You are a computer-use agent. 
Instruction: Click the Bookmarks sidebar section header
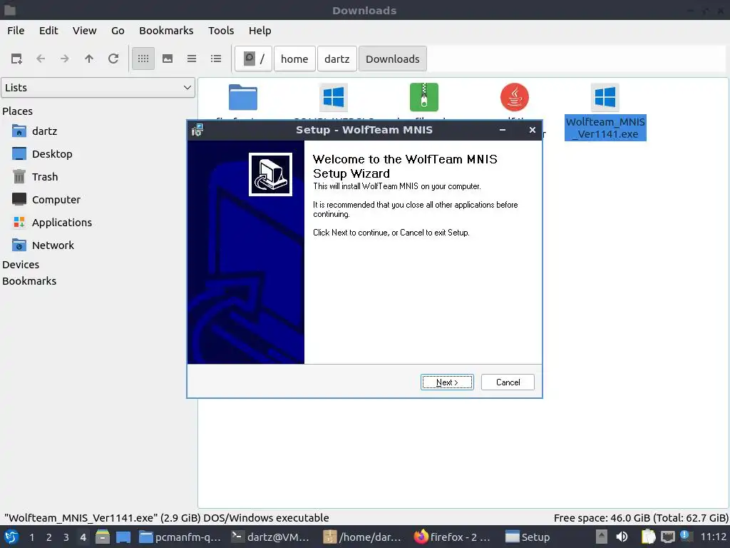click(29, 281)
